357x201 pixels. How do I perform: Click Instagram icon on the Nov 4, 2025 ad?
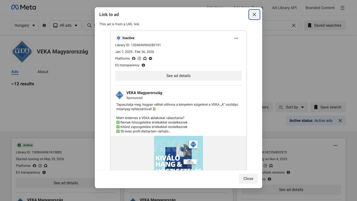point(265,166)
